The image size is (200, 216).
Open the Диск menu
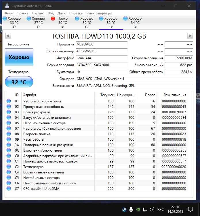61,13
